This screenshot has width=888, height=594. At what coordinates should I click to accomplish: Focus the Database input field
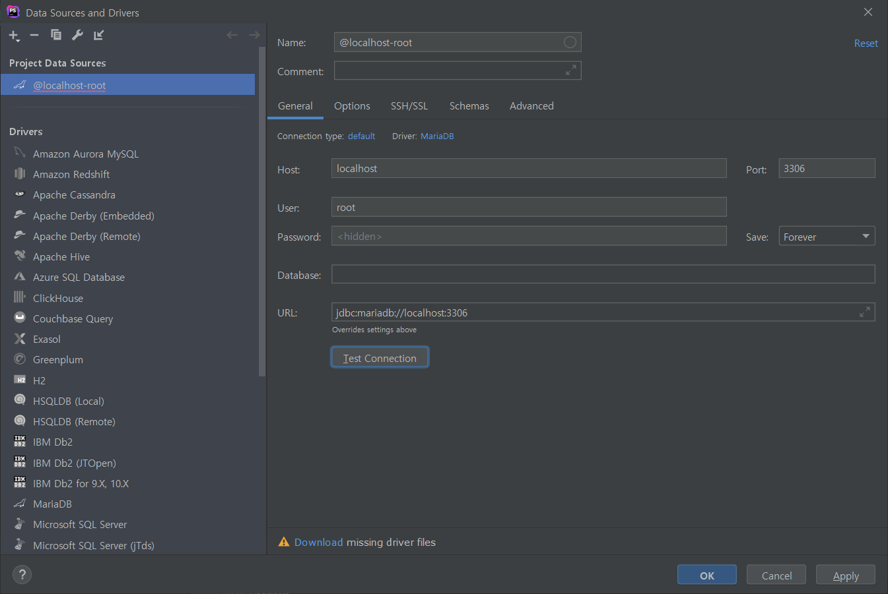(x=603, y=274)
